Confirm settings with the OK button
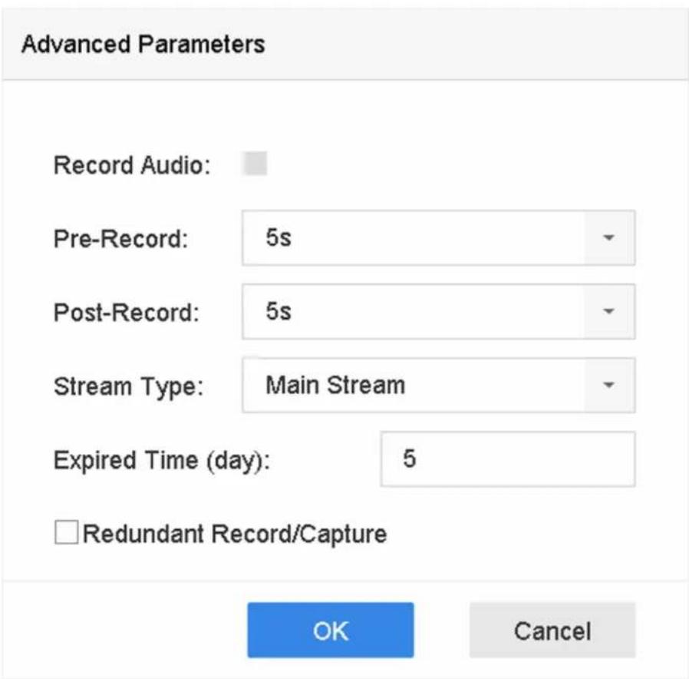 click(331, 630)
